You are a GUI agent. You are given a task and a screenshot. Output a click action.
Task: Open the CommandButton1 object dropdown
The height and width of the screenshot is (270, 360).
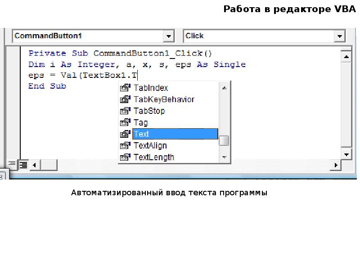[x=169, y=36]
